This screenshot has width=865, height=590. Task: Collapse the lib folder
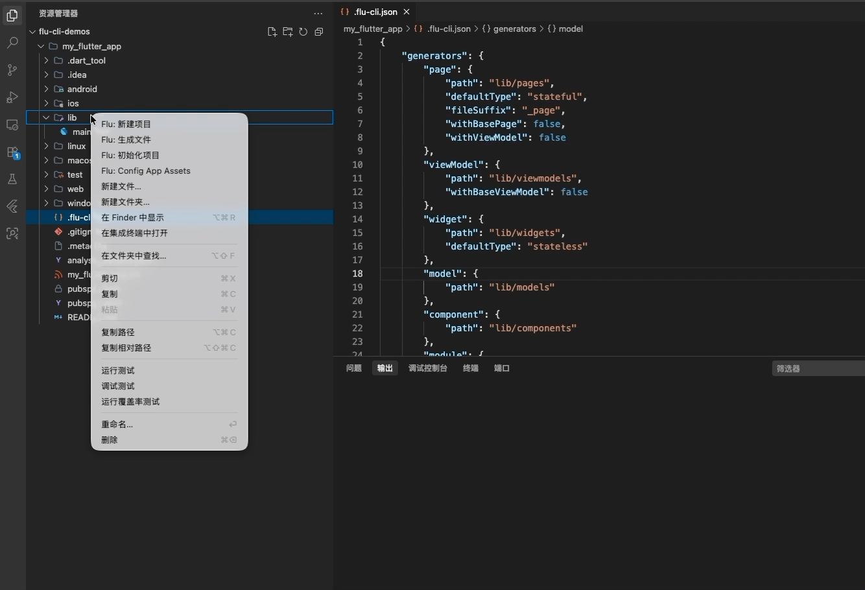click(x=45, y=117)
